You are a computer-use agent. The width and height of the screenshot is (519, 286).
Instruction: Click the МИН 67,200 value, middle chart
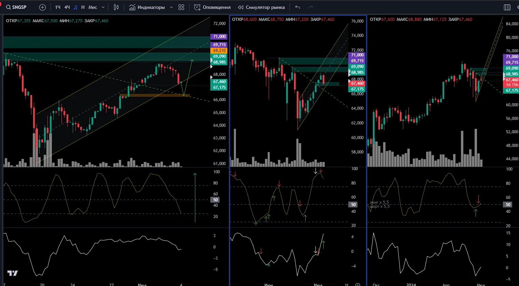[302, 19]
